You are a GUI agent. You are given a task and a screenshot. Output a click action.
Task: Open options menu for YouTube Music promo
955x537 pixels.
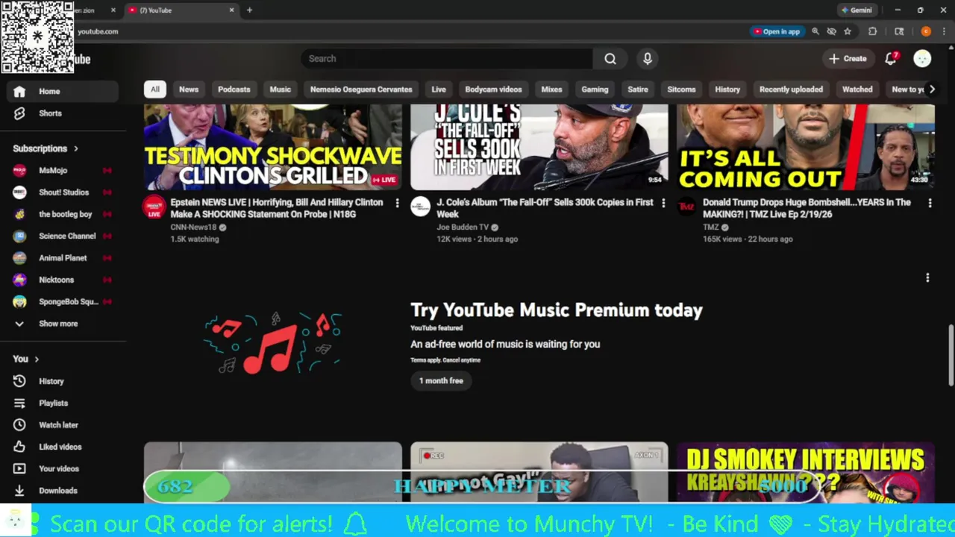pos(927,277)
